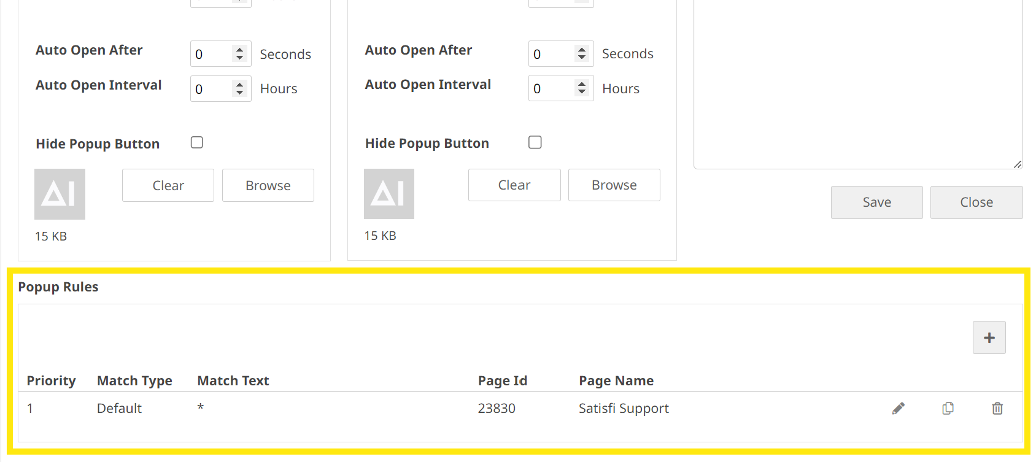Duplicate the Satisfi Support rule using the copy icon

[948, 409]
